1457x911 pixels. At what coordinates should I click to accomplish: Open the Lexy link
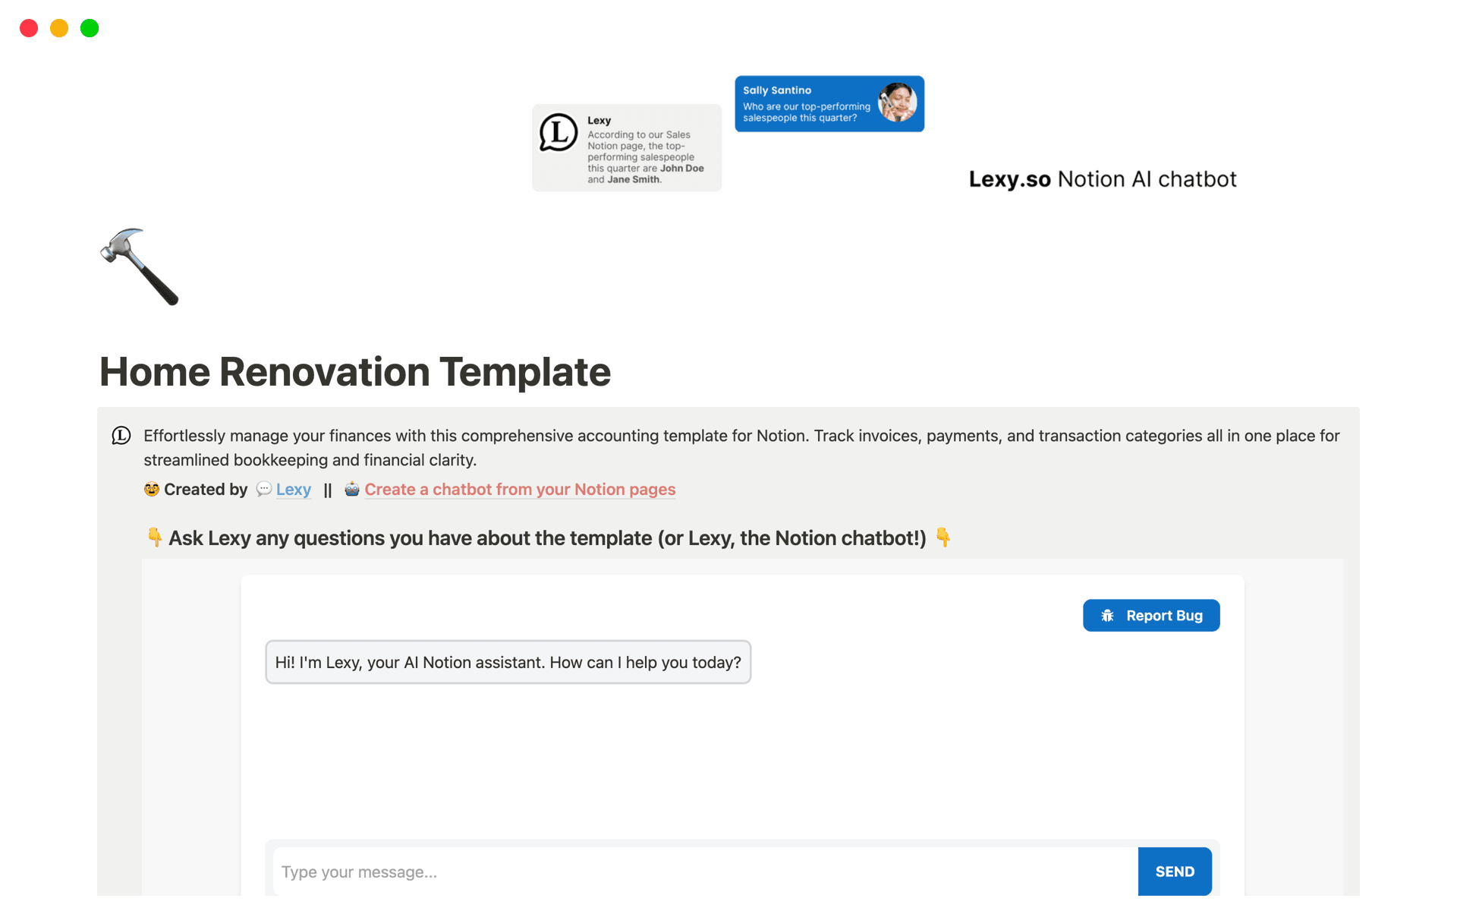point(293,490)
